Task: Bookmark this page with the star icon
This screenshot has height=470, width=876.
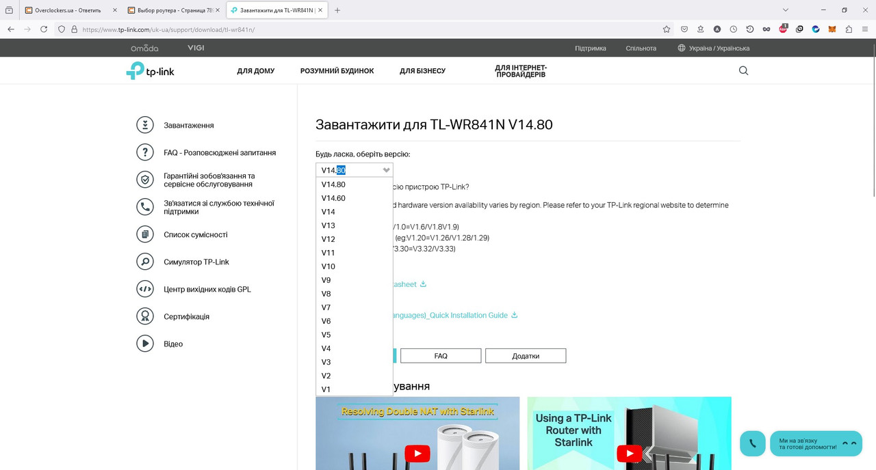Action: (x=667, y=29)
